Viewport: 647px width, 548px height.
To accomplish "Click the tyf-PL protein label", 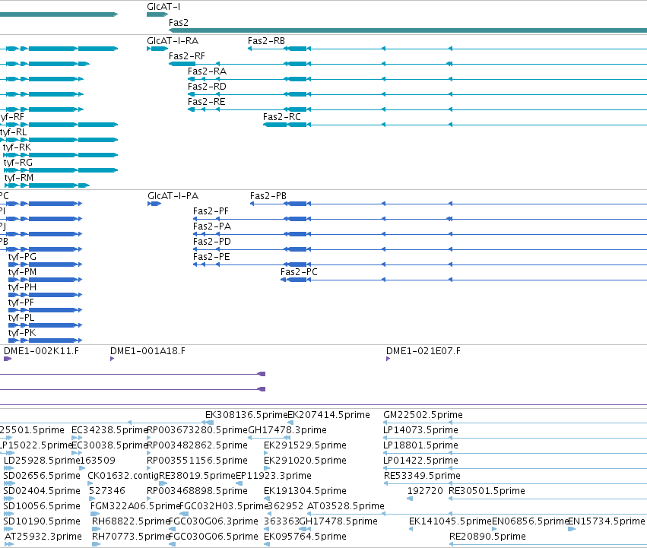I will click(x=21, y=318).
